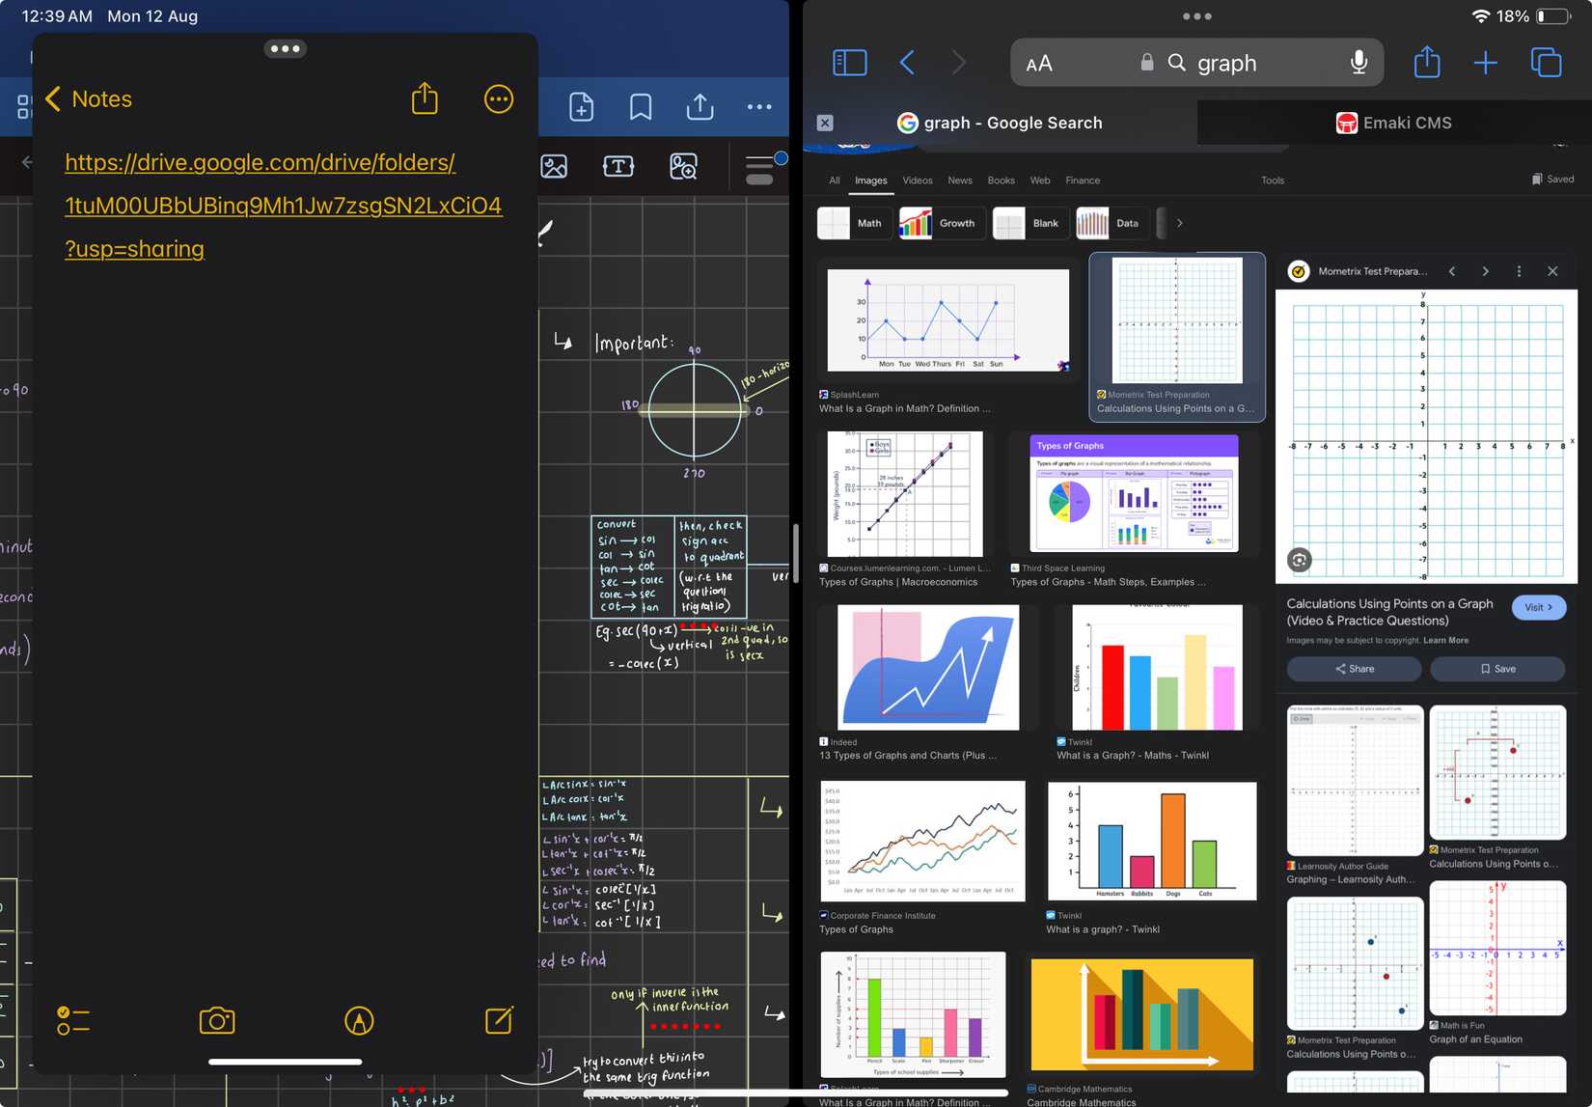Viewport: 1592px width, 1107px height.
Task: Bookmark the current GoodNotes page
Action: (639, 107)
